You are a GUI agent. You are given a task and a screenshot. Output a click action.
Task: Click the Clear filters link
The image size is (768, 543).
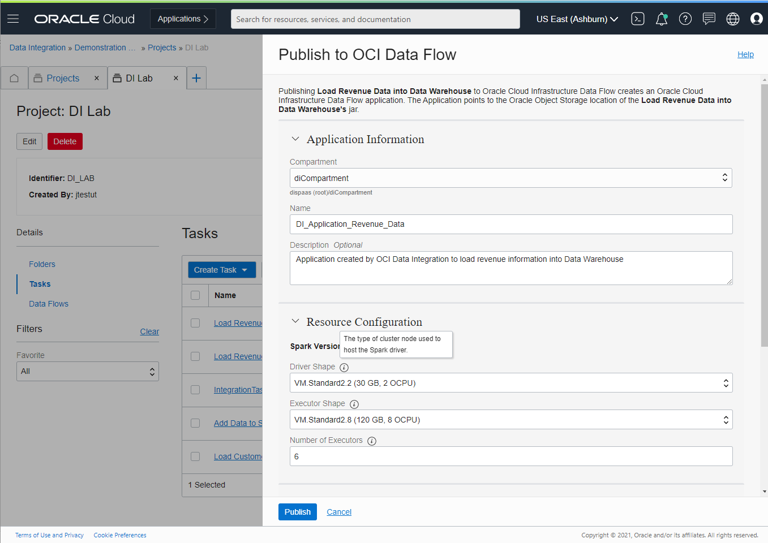pos(149,331)
